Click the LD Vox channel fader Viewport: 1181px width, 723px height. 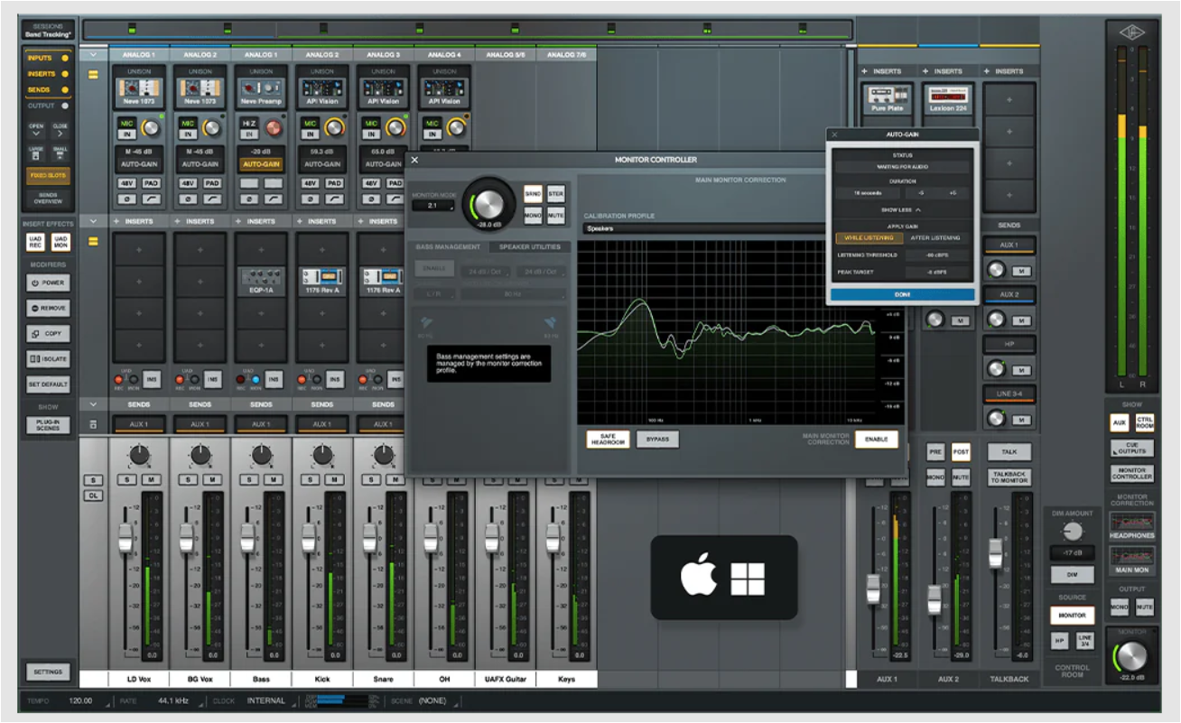tap(126, 539)
